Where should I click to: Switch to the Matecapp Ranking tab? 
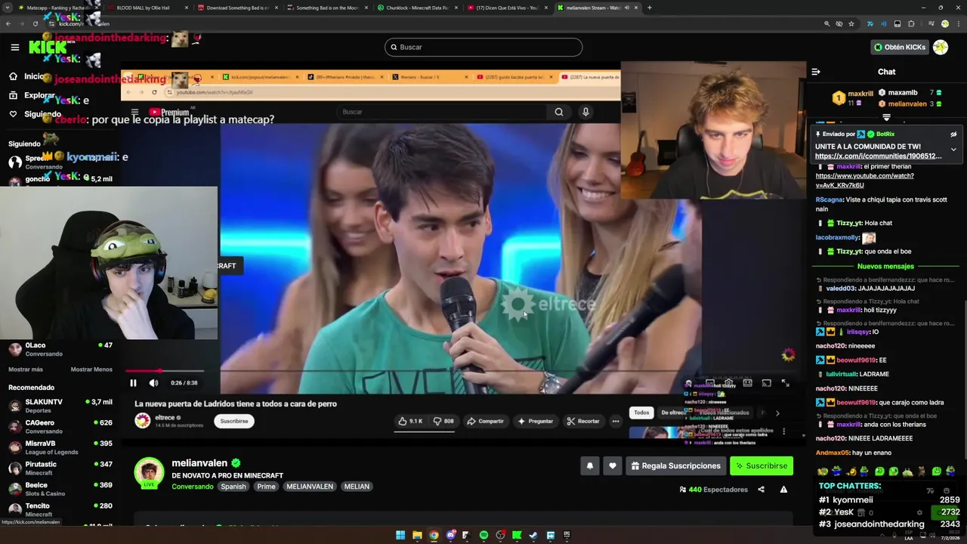coord(58,8)
